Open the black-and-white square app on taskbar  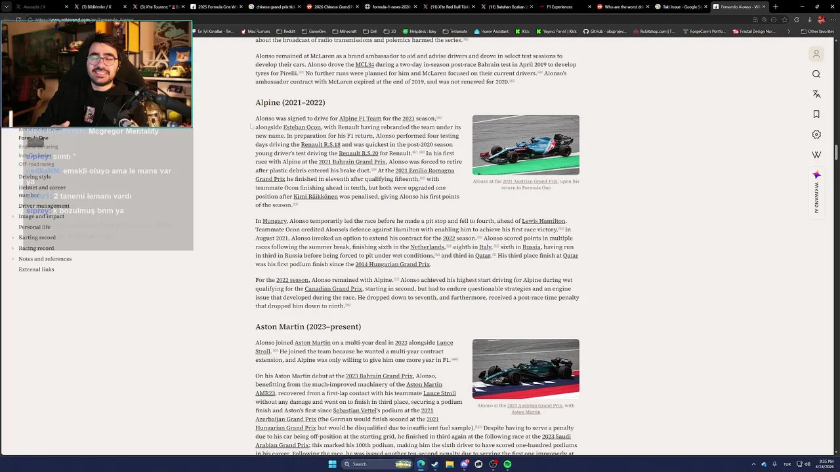pos(478,464)
